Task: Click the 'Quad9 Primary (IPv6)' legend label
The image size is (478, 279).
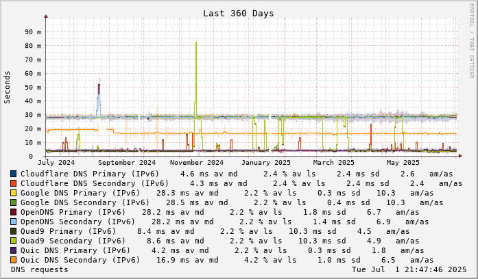Action: (x=69, y=231)
